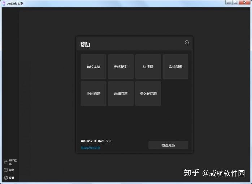Screen dimensions: 252x184
Task: Open the 快捷键 shortcuts tile
Action: [148, 67]
